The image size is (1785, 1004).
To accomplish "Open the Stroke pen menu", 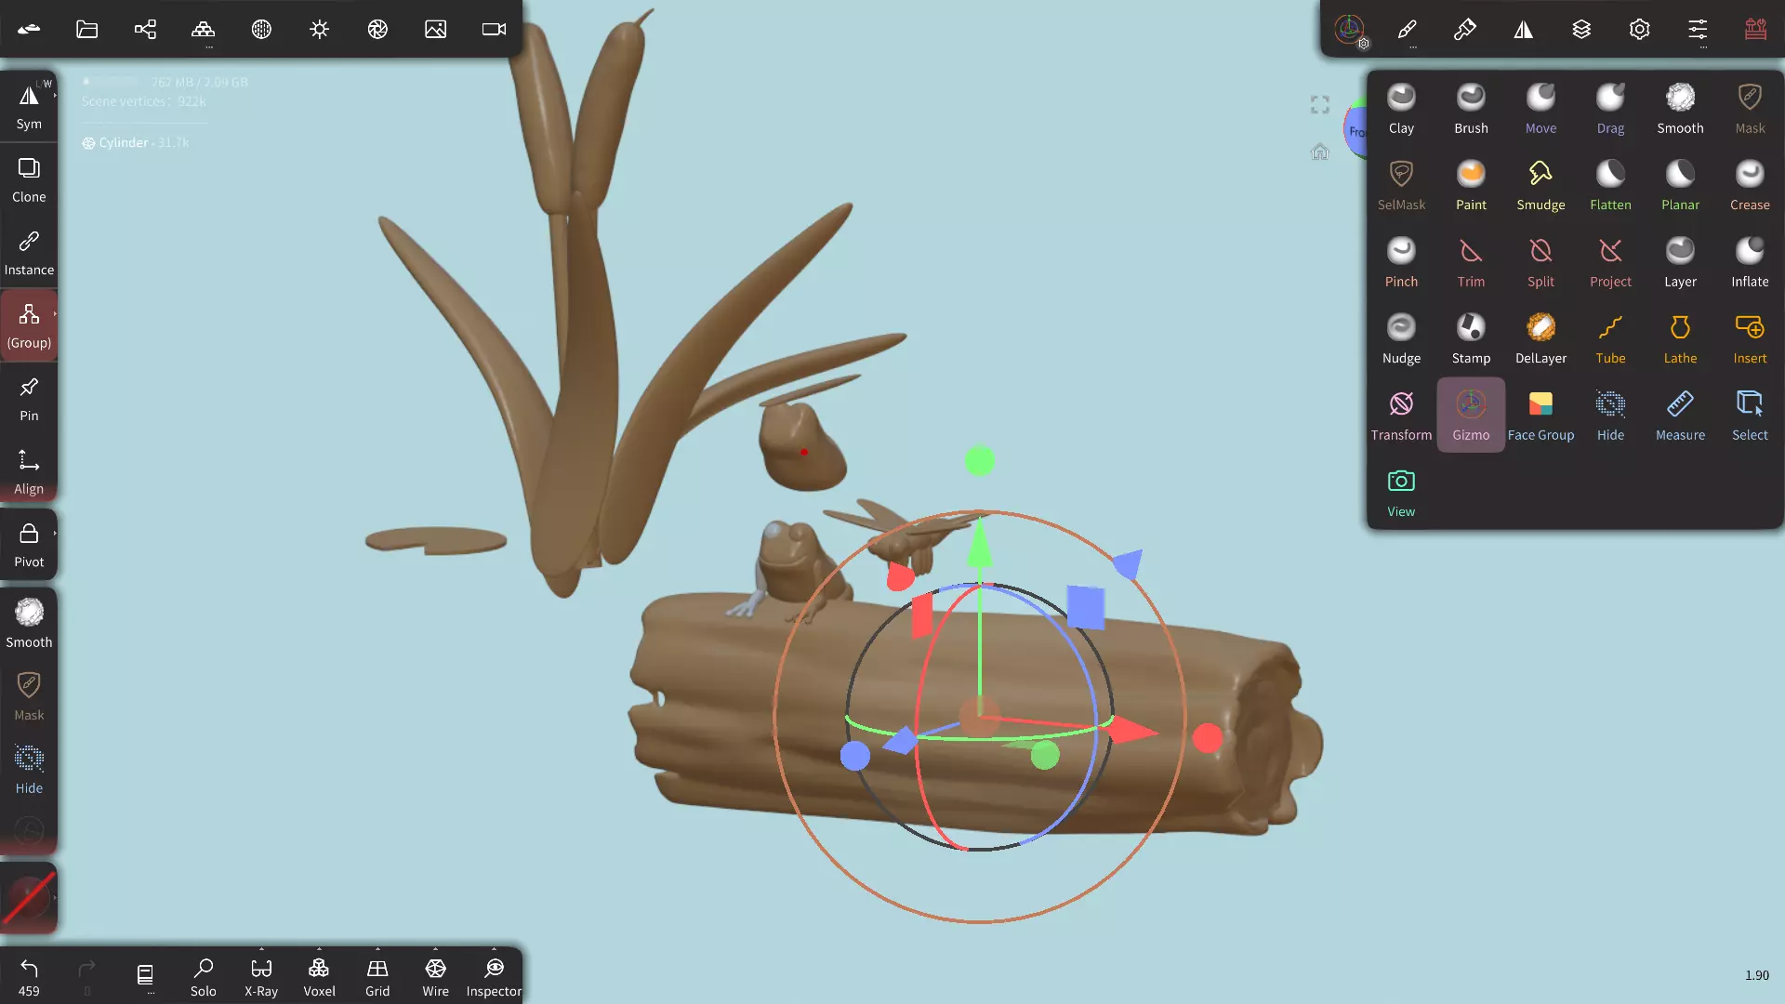I will (1407, 29).
